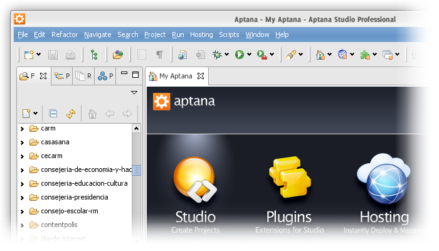Open the File menu
Image resolution: width=439 pixels, height=251 pixels.
pos(23,35)
